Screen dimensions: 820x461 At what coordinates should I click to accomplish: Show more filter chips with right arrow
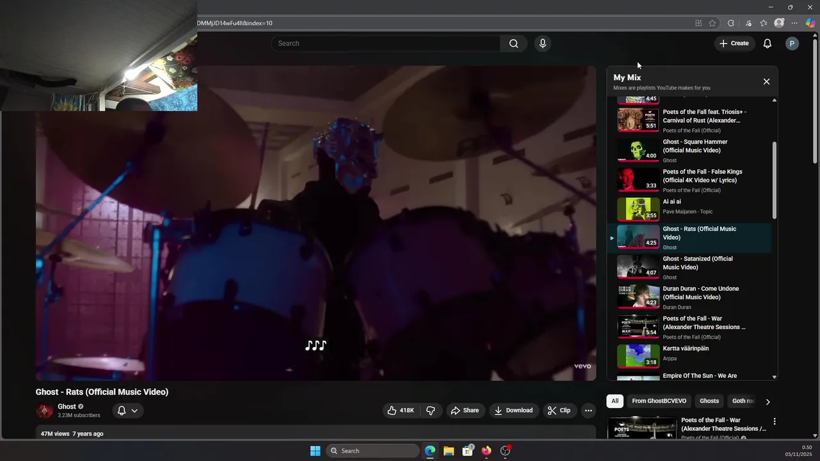(767, 401)
